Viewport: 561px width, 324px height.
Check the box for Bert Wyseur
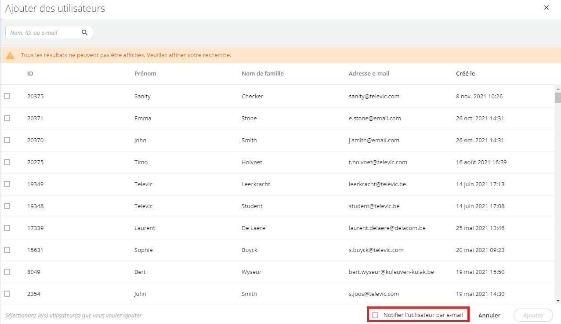pyautogui.click(x=7, y=272)
